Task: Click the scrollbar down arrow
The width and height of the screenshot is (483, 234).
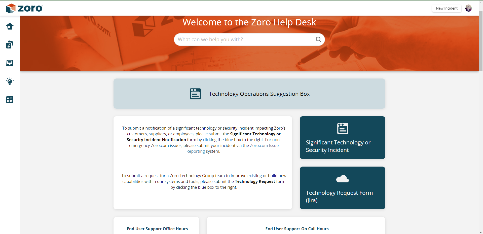Action: click(481, 232)
